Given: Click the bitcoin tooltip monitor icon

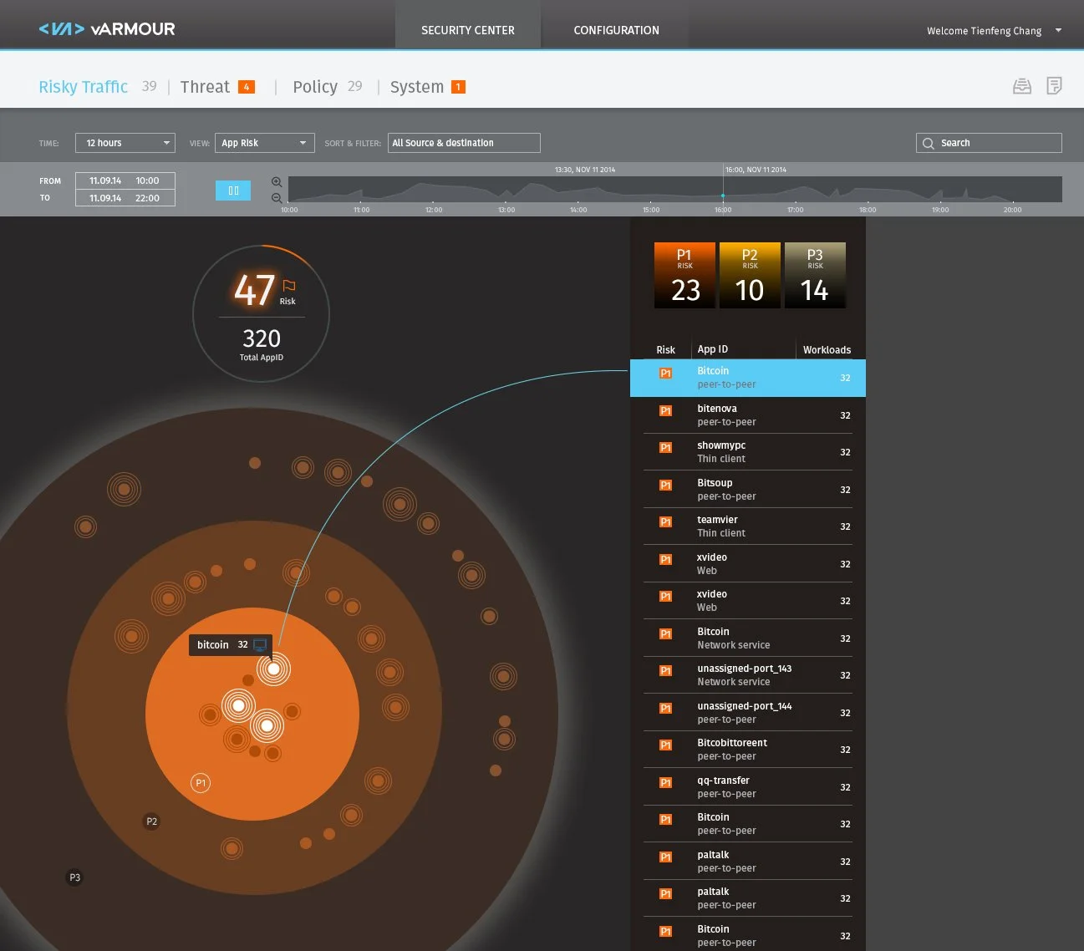Looking at the screenshot, I should pyautogui.click(x=260, y=645).
